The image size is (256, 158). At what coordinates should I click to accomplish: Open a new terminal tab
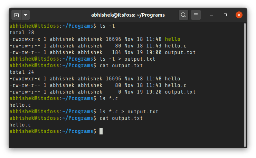coord(16,15)
